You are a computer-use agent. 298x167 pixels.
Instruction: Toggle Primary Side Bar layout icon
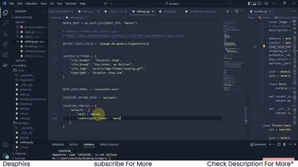(250, 3)
